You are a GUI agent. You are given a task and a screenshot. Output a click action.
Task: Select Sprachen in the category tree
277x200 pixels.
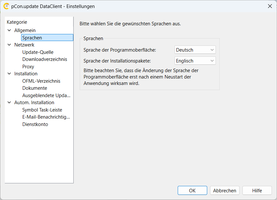[47, 38]
